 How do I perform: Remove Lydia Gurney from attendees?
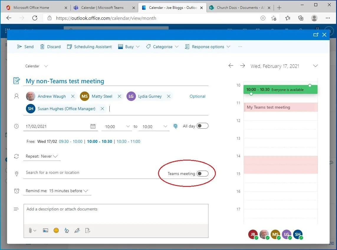169,96
